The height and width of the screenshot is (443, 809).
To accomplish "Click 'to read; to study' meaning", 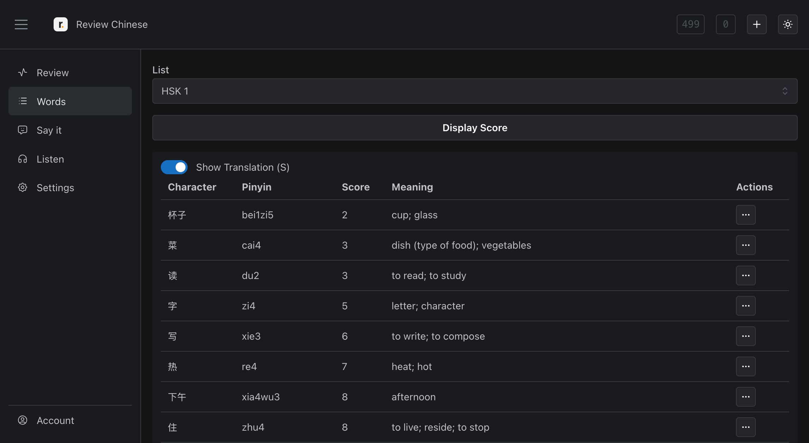I will click(x=428, y=275).
